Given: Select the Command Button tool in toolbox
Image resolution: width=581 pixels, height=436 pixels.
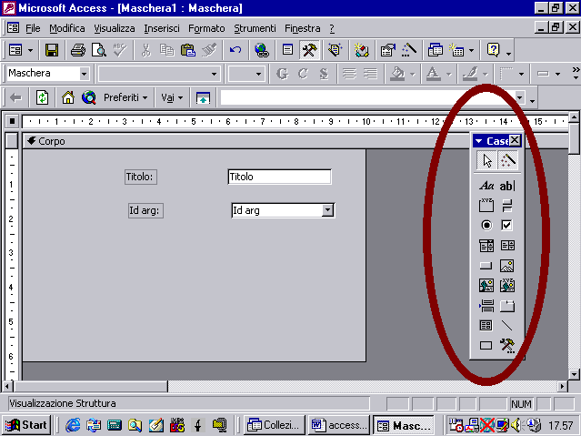Looking at the screenshot, I should pyautogui.click(x=486, y=266).
